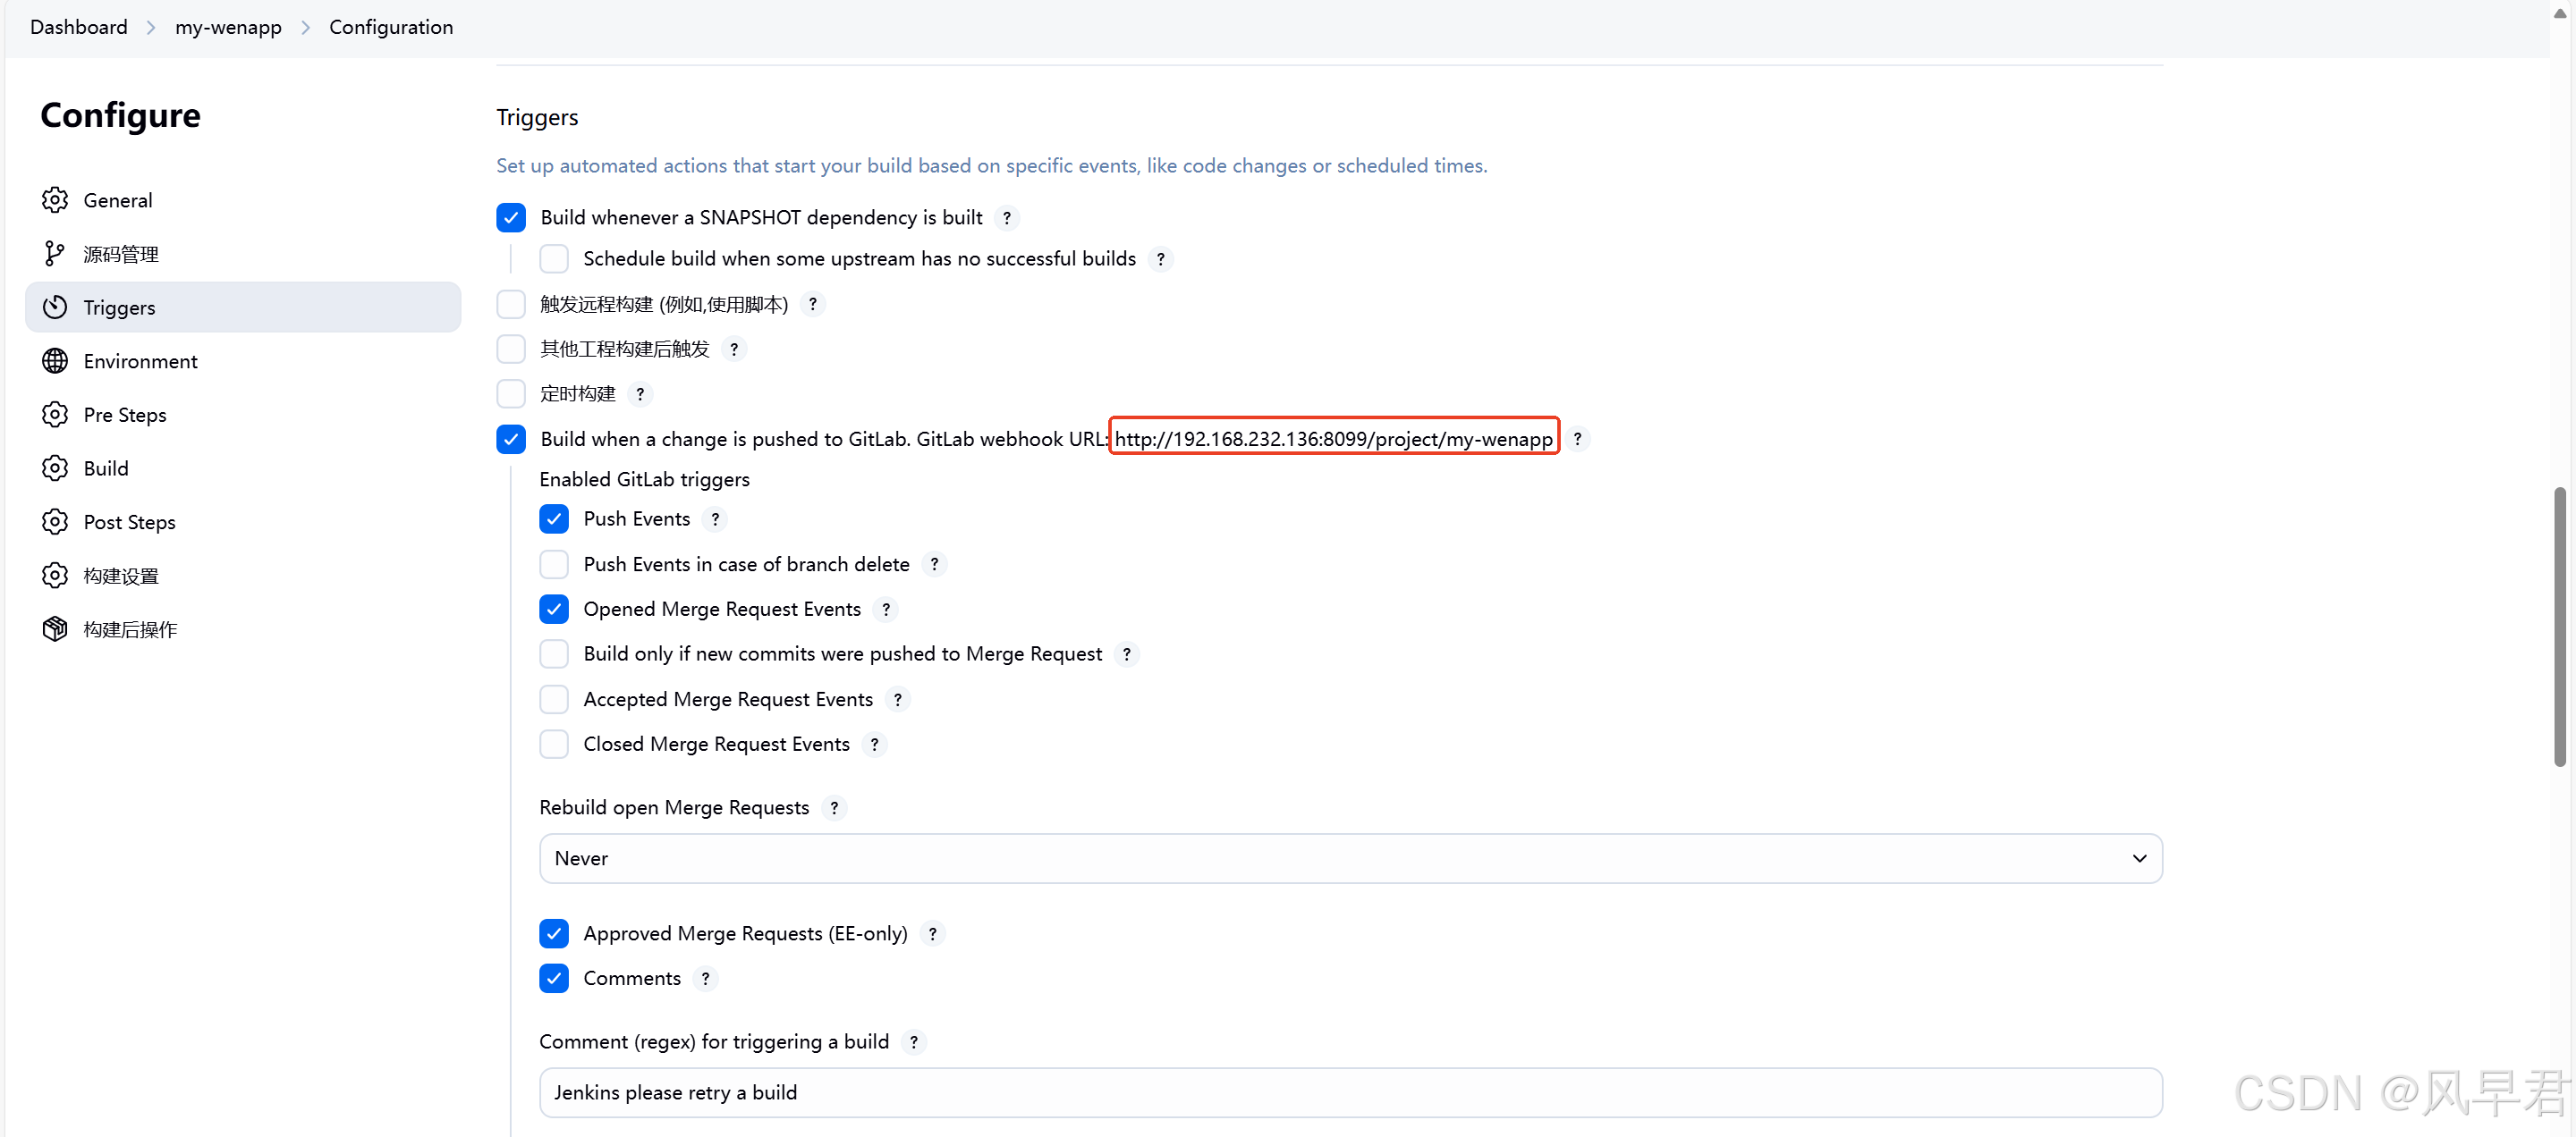Expand chevron after my-wenapp breadcrumb
2576x1137 pixels.
(x=305, y=27)
